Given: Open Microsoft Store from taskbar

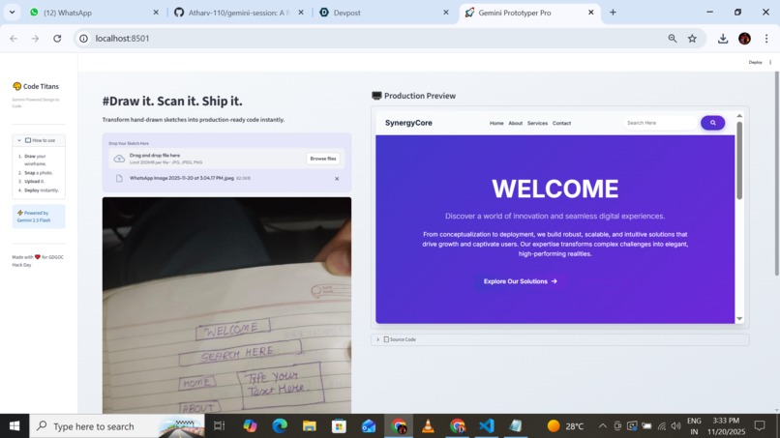Looking at the screenshot, I should [x=340, y=426].
